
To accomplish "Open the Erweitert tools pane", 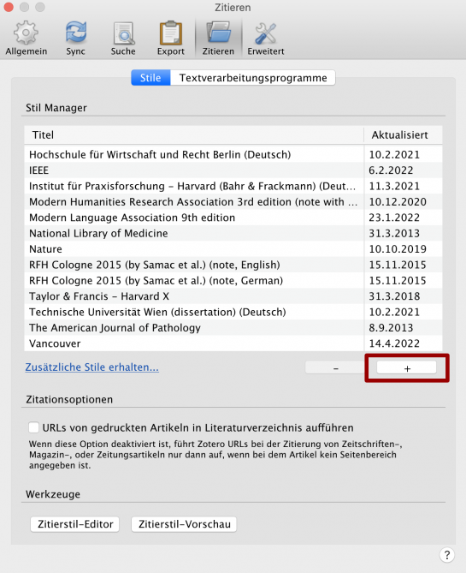I will coord(266,39).
